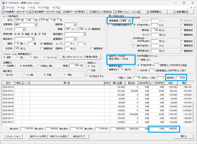Click 馬券シミュレーション toolbar icon
The width and height of the screenshot is (197, 144).
116,12
